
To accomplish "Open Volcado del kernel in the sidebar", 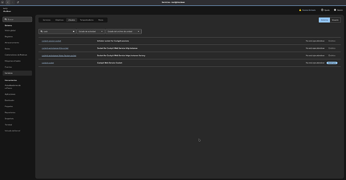I will (x=17, y=130).
